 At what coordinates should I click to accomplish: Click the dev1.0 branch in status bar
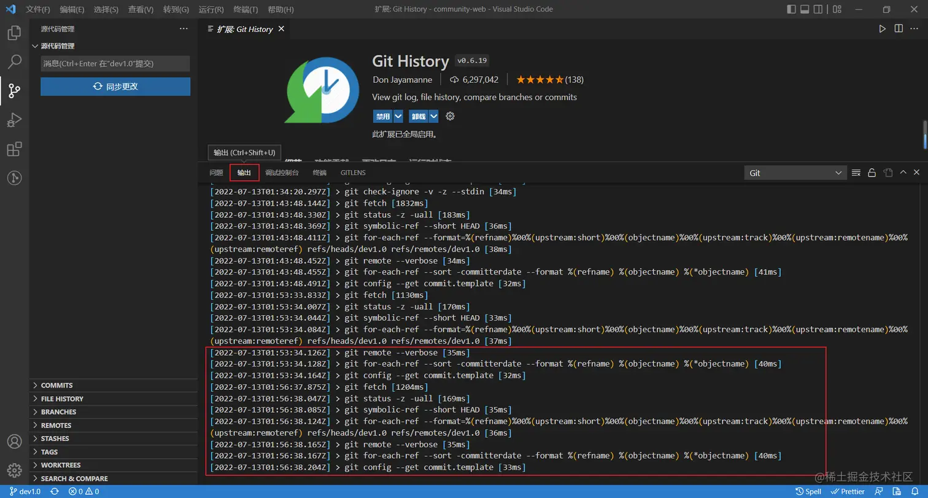[x=25, y=492]
